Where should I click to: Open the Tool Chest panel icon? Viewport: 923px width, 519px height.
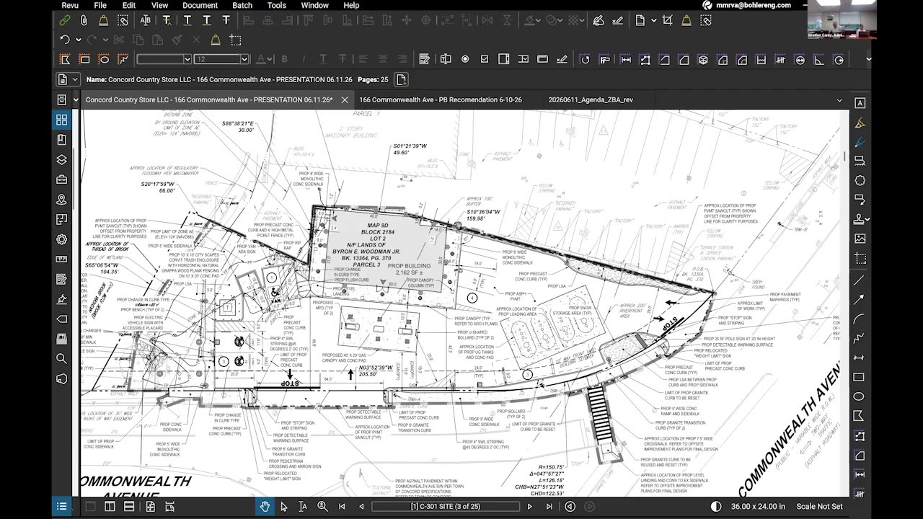pos(61,179)
